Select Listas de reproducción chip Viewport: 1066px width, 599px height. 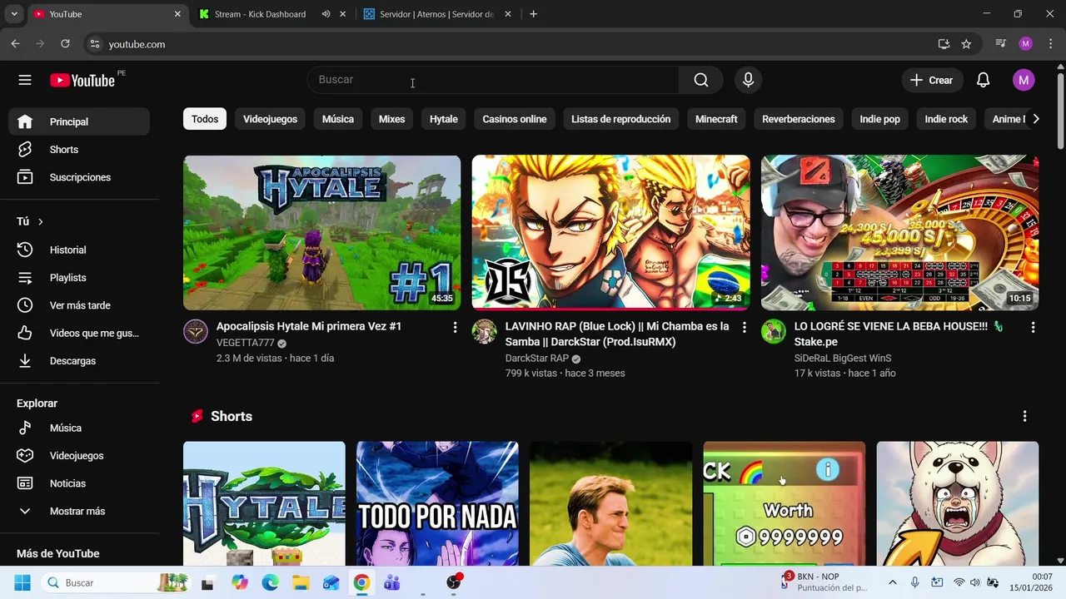(621, 119)
